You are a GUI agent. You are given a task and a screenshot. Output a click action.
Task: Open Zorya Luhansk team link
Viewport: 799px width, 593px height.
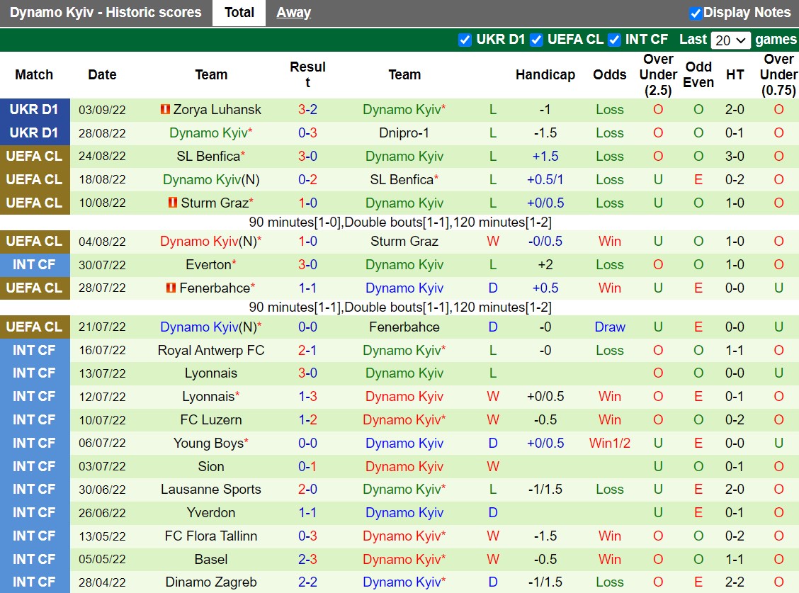click(217, 110)
